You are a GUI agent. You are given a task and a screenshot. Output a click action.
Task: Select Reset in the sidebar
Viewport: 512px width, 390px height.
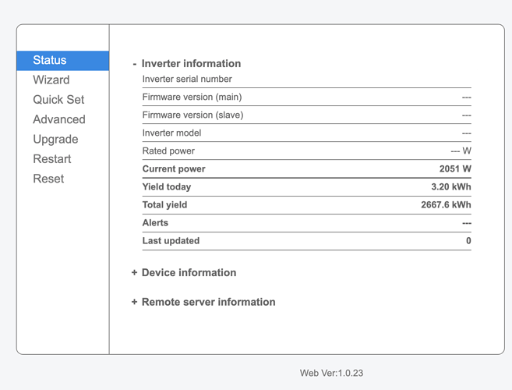tap(48, 179)
